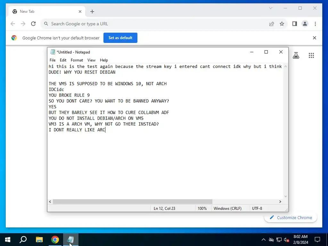Image resolution: width=328 pixels, height=246 pixels.
Task: Open Notepad's File menu
Action: click(53, 60)
